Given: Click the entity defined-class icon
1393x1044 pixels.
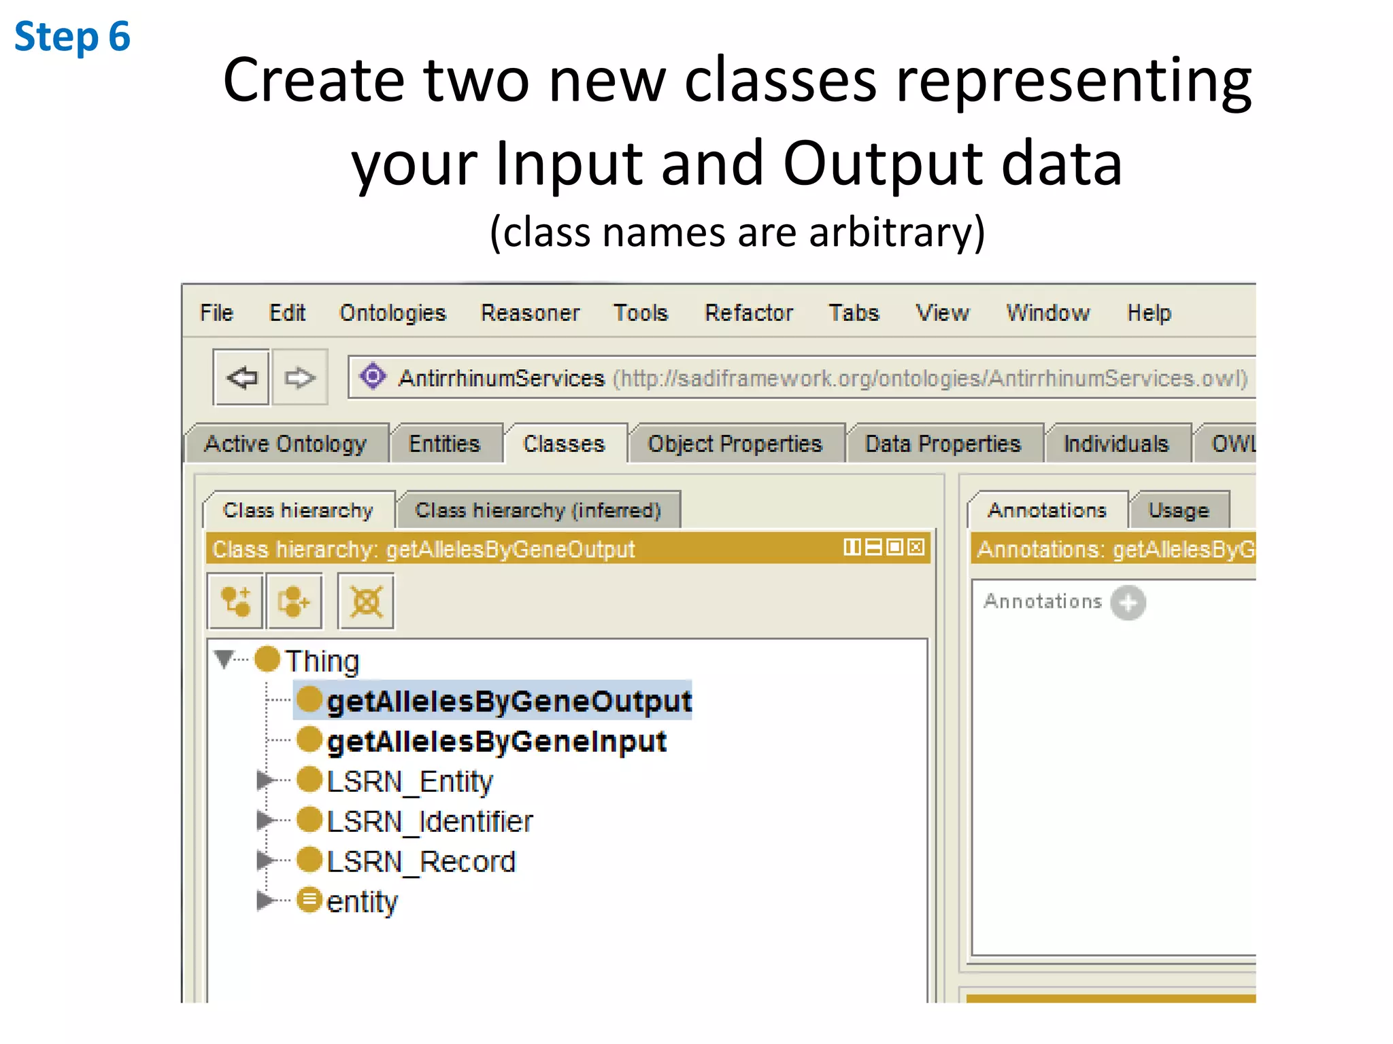Looking at the screenshot, I should [309, 900].
